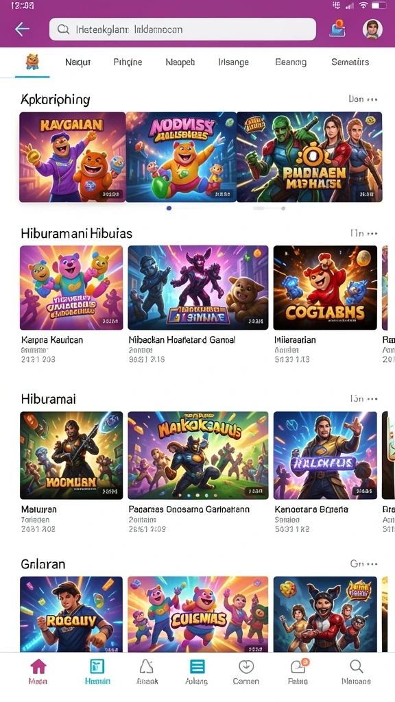Tap the heart icon labeled Cemen
Image resolution: width=395 pixels, height=702 pixels.
(246, 667)
